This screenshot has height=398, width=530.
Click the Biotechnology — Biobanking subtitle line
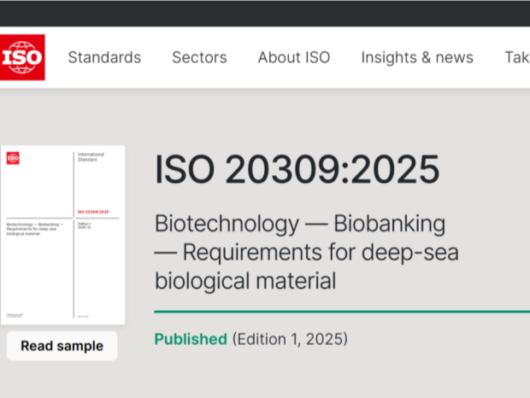299,225
